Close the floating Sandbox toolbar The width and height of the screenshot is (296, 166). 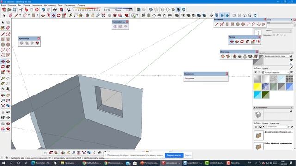coord(257,51)
